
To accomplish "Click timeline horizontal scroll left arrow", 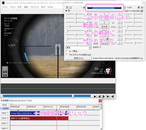I will coord(11,104).
